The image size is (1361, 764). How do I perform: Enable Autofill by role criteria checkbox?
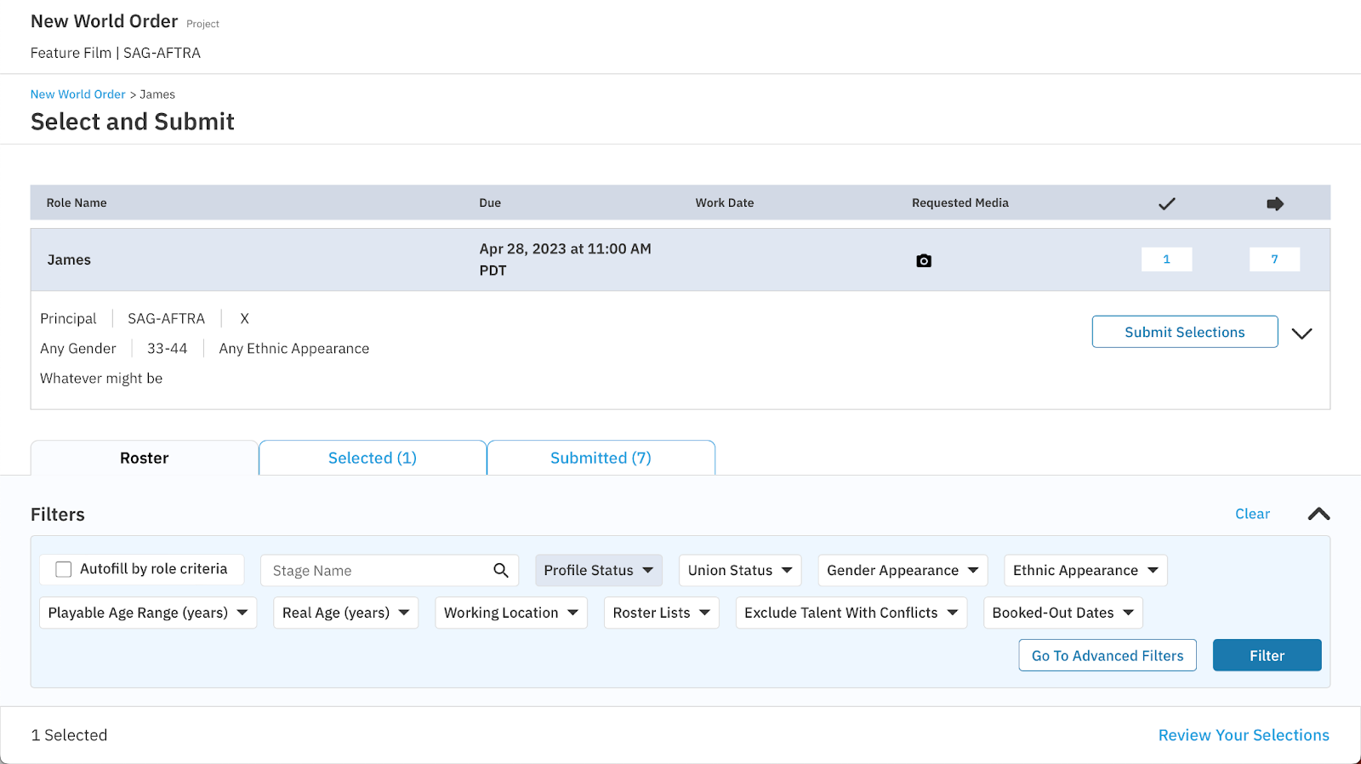[x=64, y=569]
